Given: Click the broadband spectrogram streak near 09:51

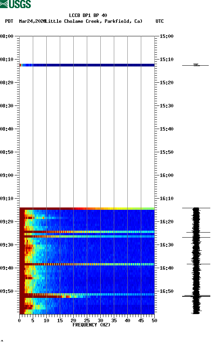Looking at the screenshot, I should pos(87,294).
